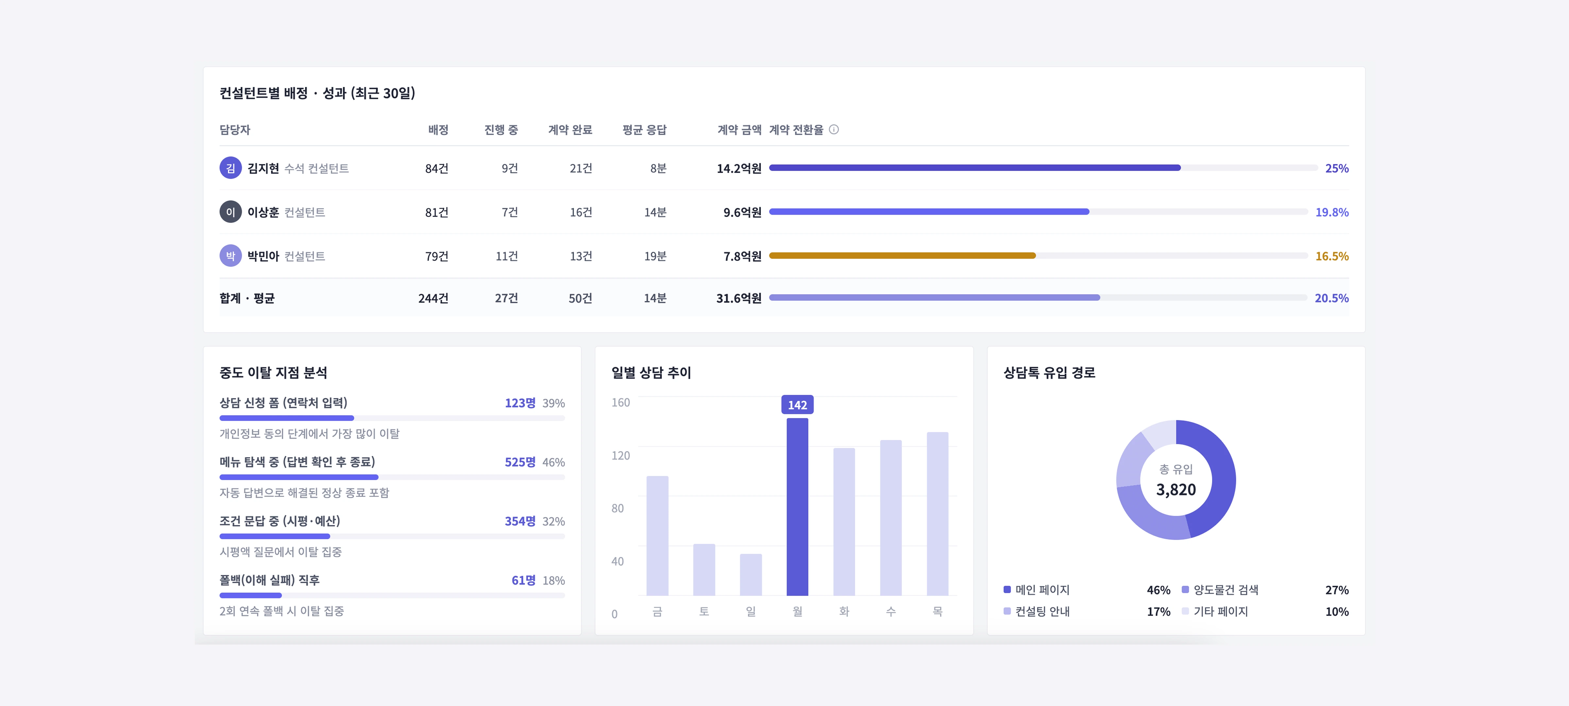The image size is (1569, 706).
Task: Click the info icon beside 계약 전환율
Action: [x=834, y=130]
